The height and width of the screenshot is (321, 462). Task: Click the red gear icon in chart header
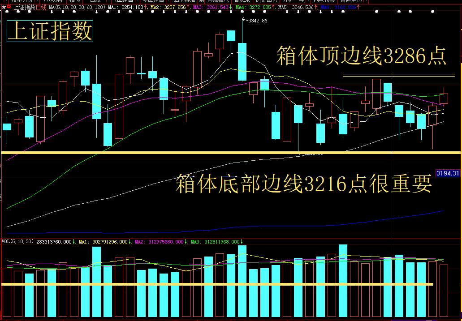[9, 7]
